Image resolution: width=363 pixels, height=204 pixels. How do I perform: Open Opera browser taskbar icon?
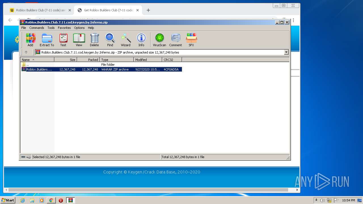point(61,200)
